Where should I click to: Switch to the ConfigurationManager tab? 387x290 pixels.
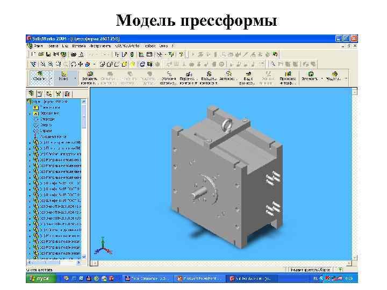(49, 93)
